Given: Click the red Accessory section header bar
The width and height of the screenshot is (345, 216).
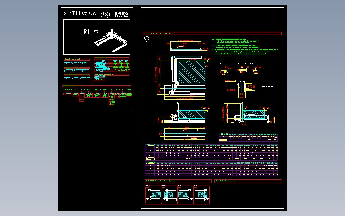Looking at the screenshot, I should [x=248, y=181].
